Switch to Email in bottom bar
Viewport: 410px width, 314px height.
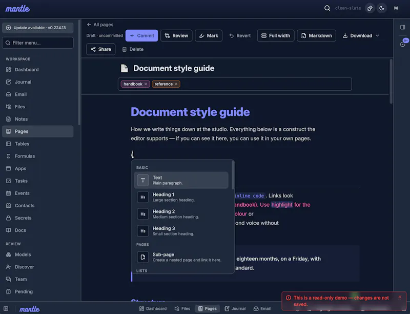(262, 309)
